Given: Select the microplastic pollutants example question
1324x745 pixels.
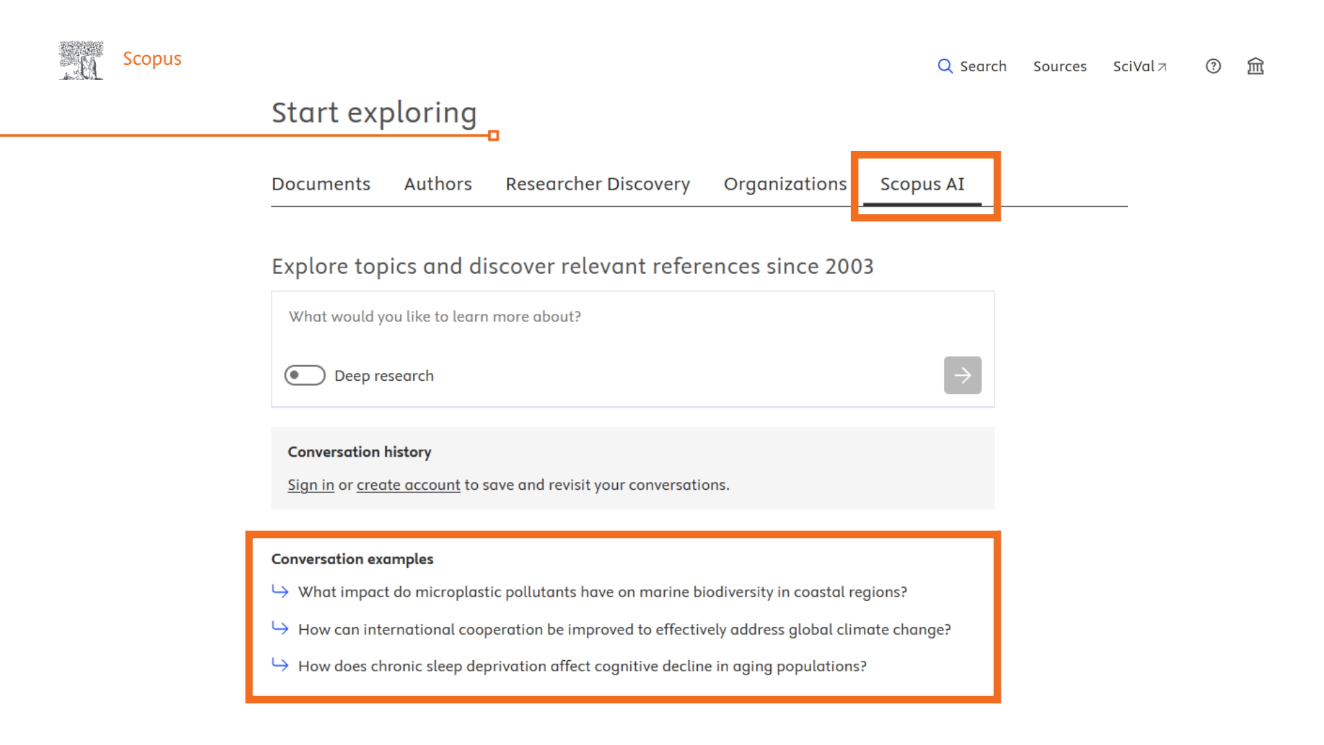Looking at the screenshot, I should [x=602, y=592].
